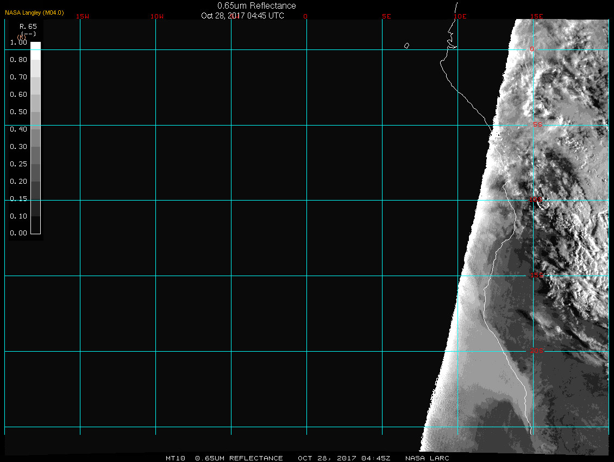The height and width of the screenshot is (462, 614).
Task: Click the 0.50 label on the reflectance scale
Action: tap(18, 112)
